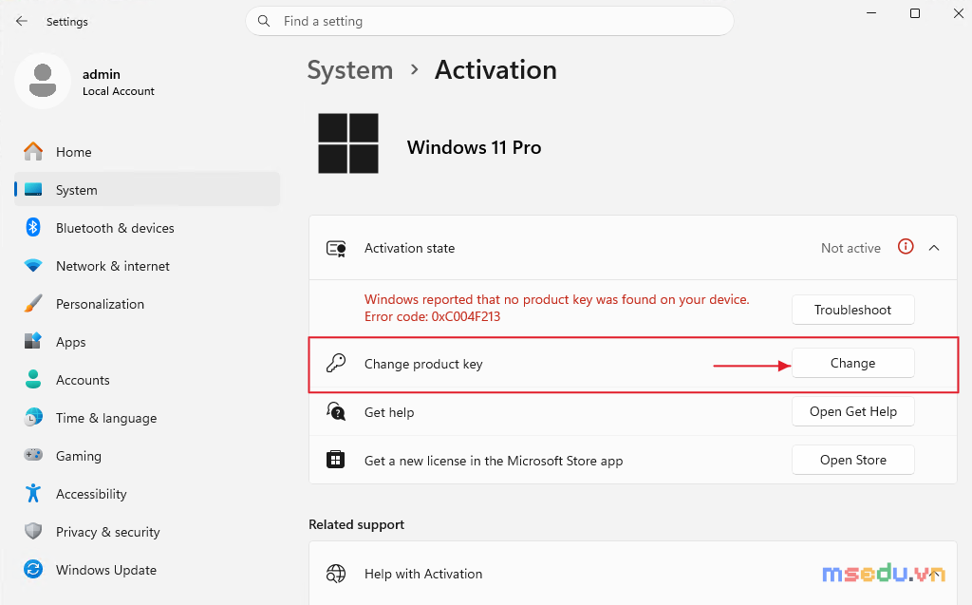
Task: Navigate to System breadcrumb link
Action: [350, 70]
